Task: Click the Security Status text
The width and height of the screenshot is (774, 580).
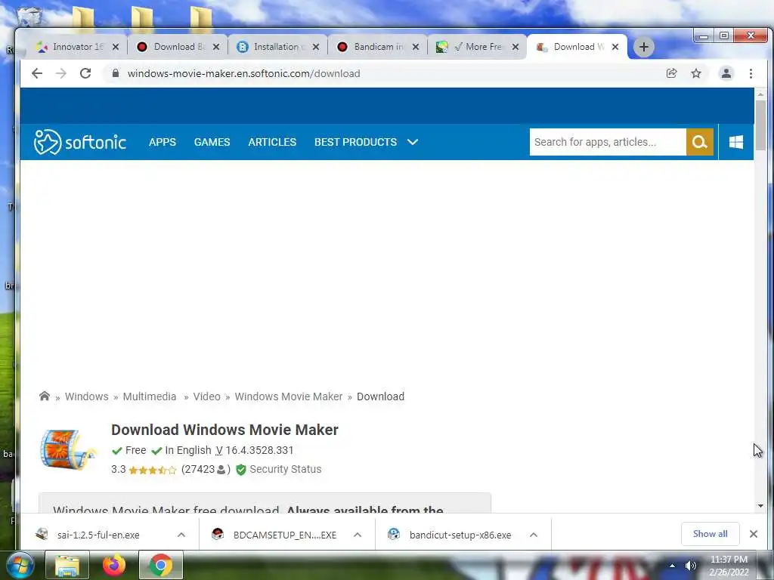Action: point(285,469)
